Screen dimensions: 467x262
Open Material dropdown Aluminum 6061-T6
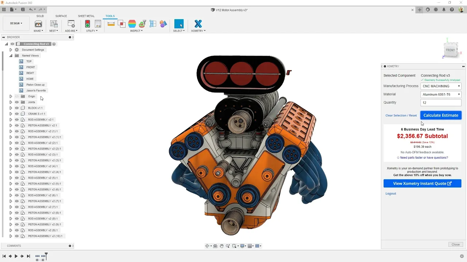click(441, 94)
